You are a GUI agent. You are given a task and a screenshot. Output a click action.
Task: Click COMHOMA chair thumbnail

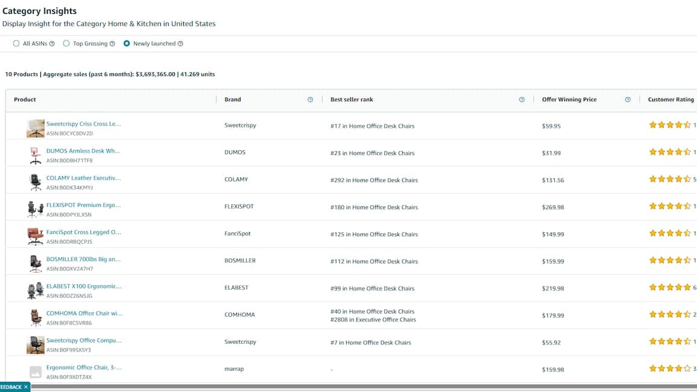[36, 318]
